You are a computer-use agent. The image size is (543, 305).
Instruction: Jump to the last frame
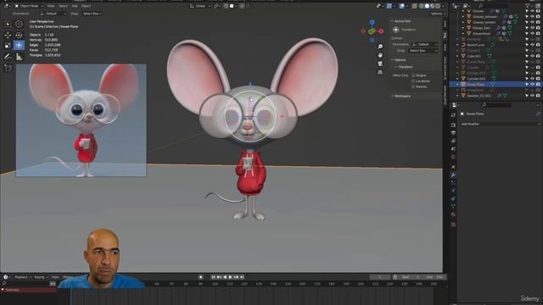242,277
